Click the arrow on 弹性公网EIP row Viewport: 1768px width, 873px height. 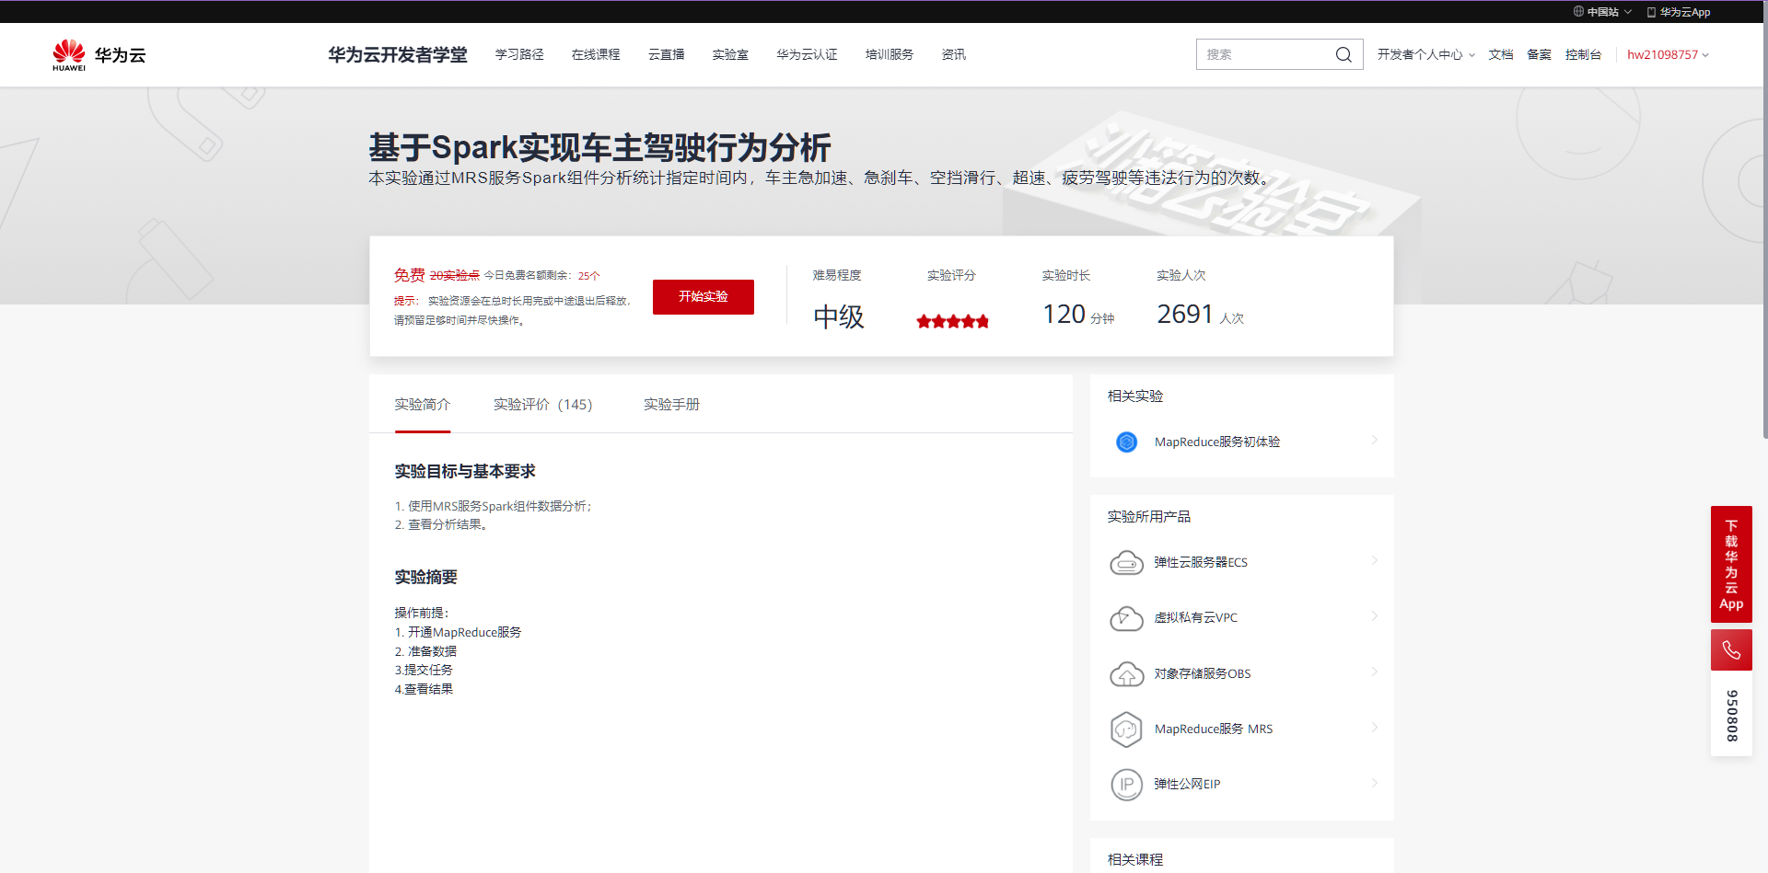click(1374, 784)
